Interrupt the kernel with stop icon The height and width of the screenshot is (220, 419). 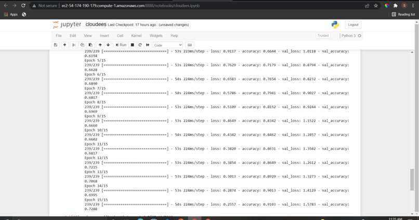coord(132,45)
